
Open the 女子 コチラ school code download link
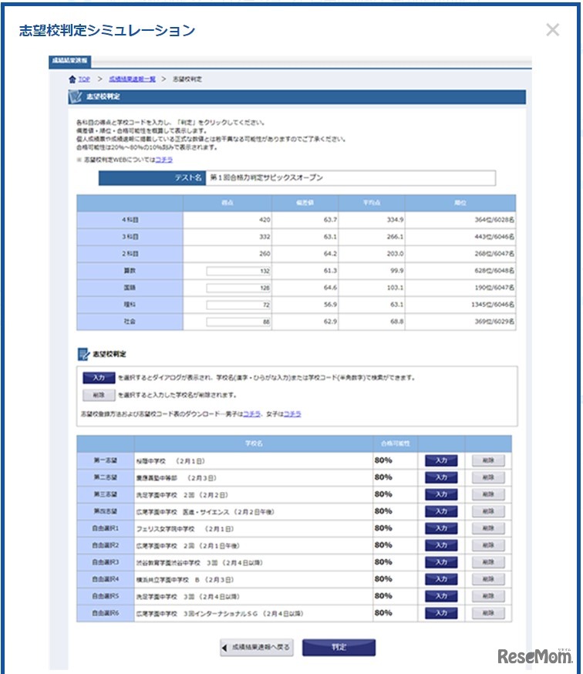[x=292, y=414]
